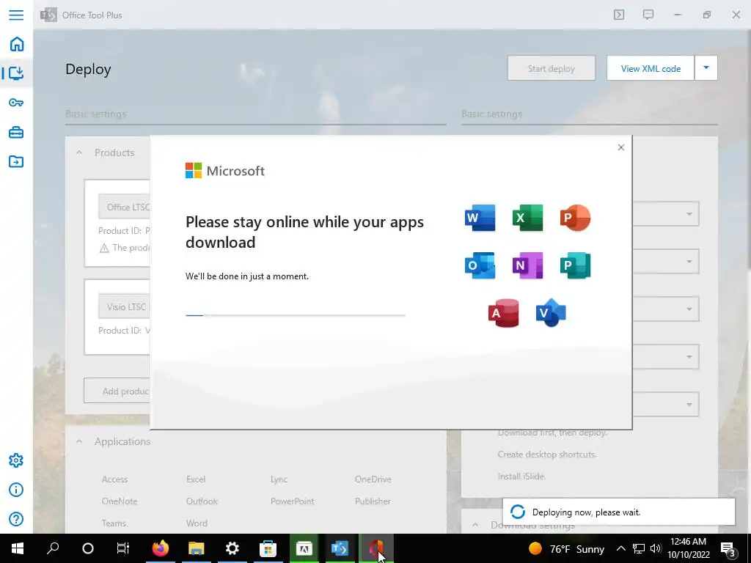Collapse the Applications section
The height and width of the screenshot is (563, 751).
point(79,441)
